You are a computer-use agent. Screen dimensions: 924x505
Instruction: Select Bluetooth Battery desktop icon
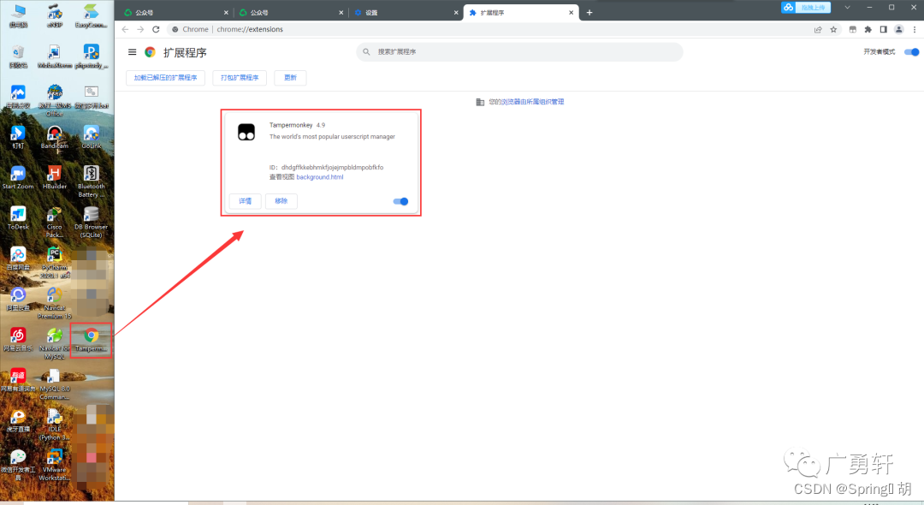(92, 181)
